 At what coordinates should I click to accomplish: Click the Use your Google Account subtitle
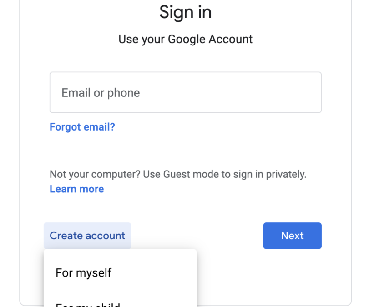[185, 39]
